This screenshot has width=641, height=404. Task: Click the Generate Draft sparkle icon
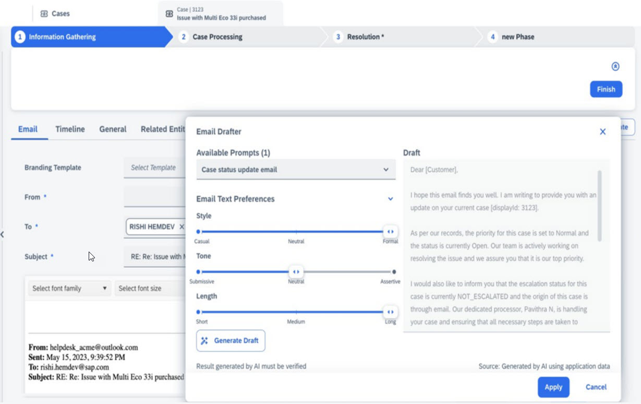point(204,340)
